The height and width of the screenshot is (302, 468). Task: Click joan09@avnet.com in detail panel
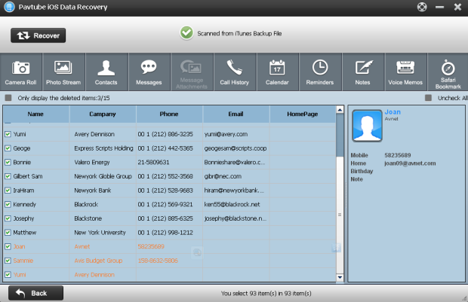point(410,163)
